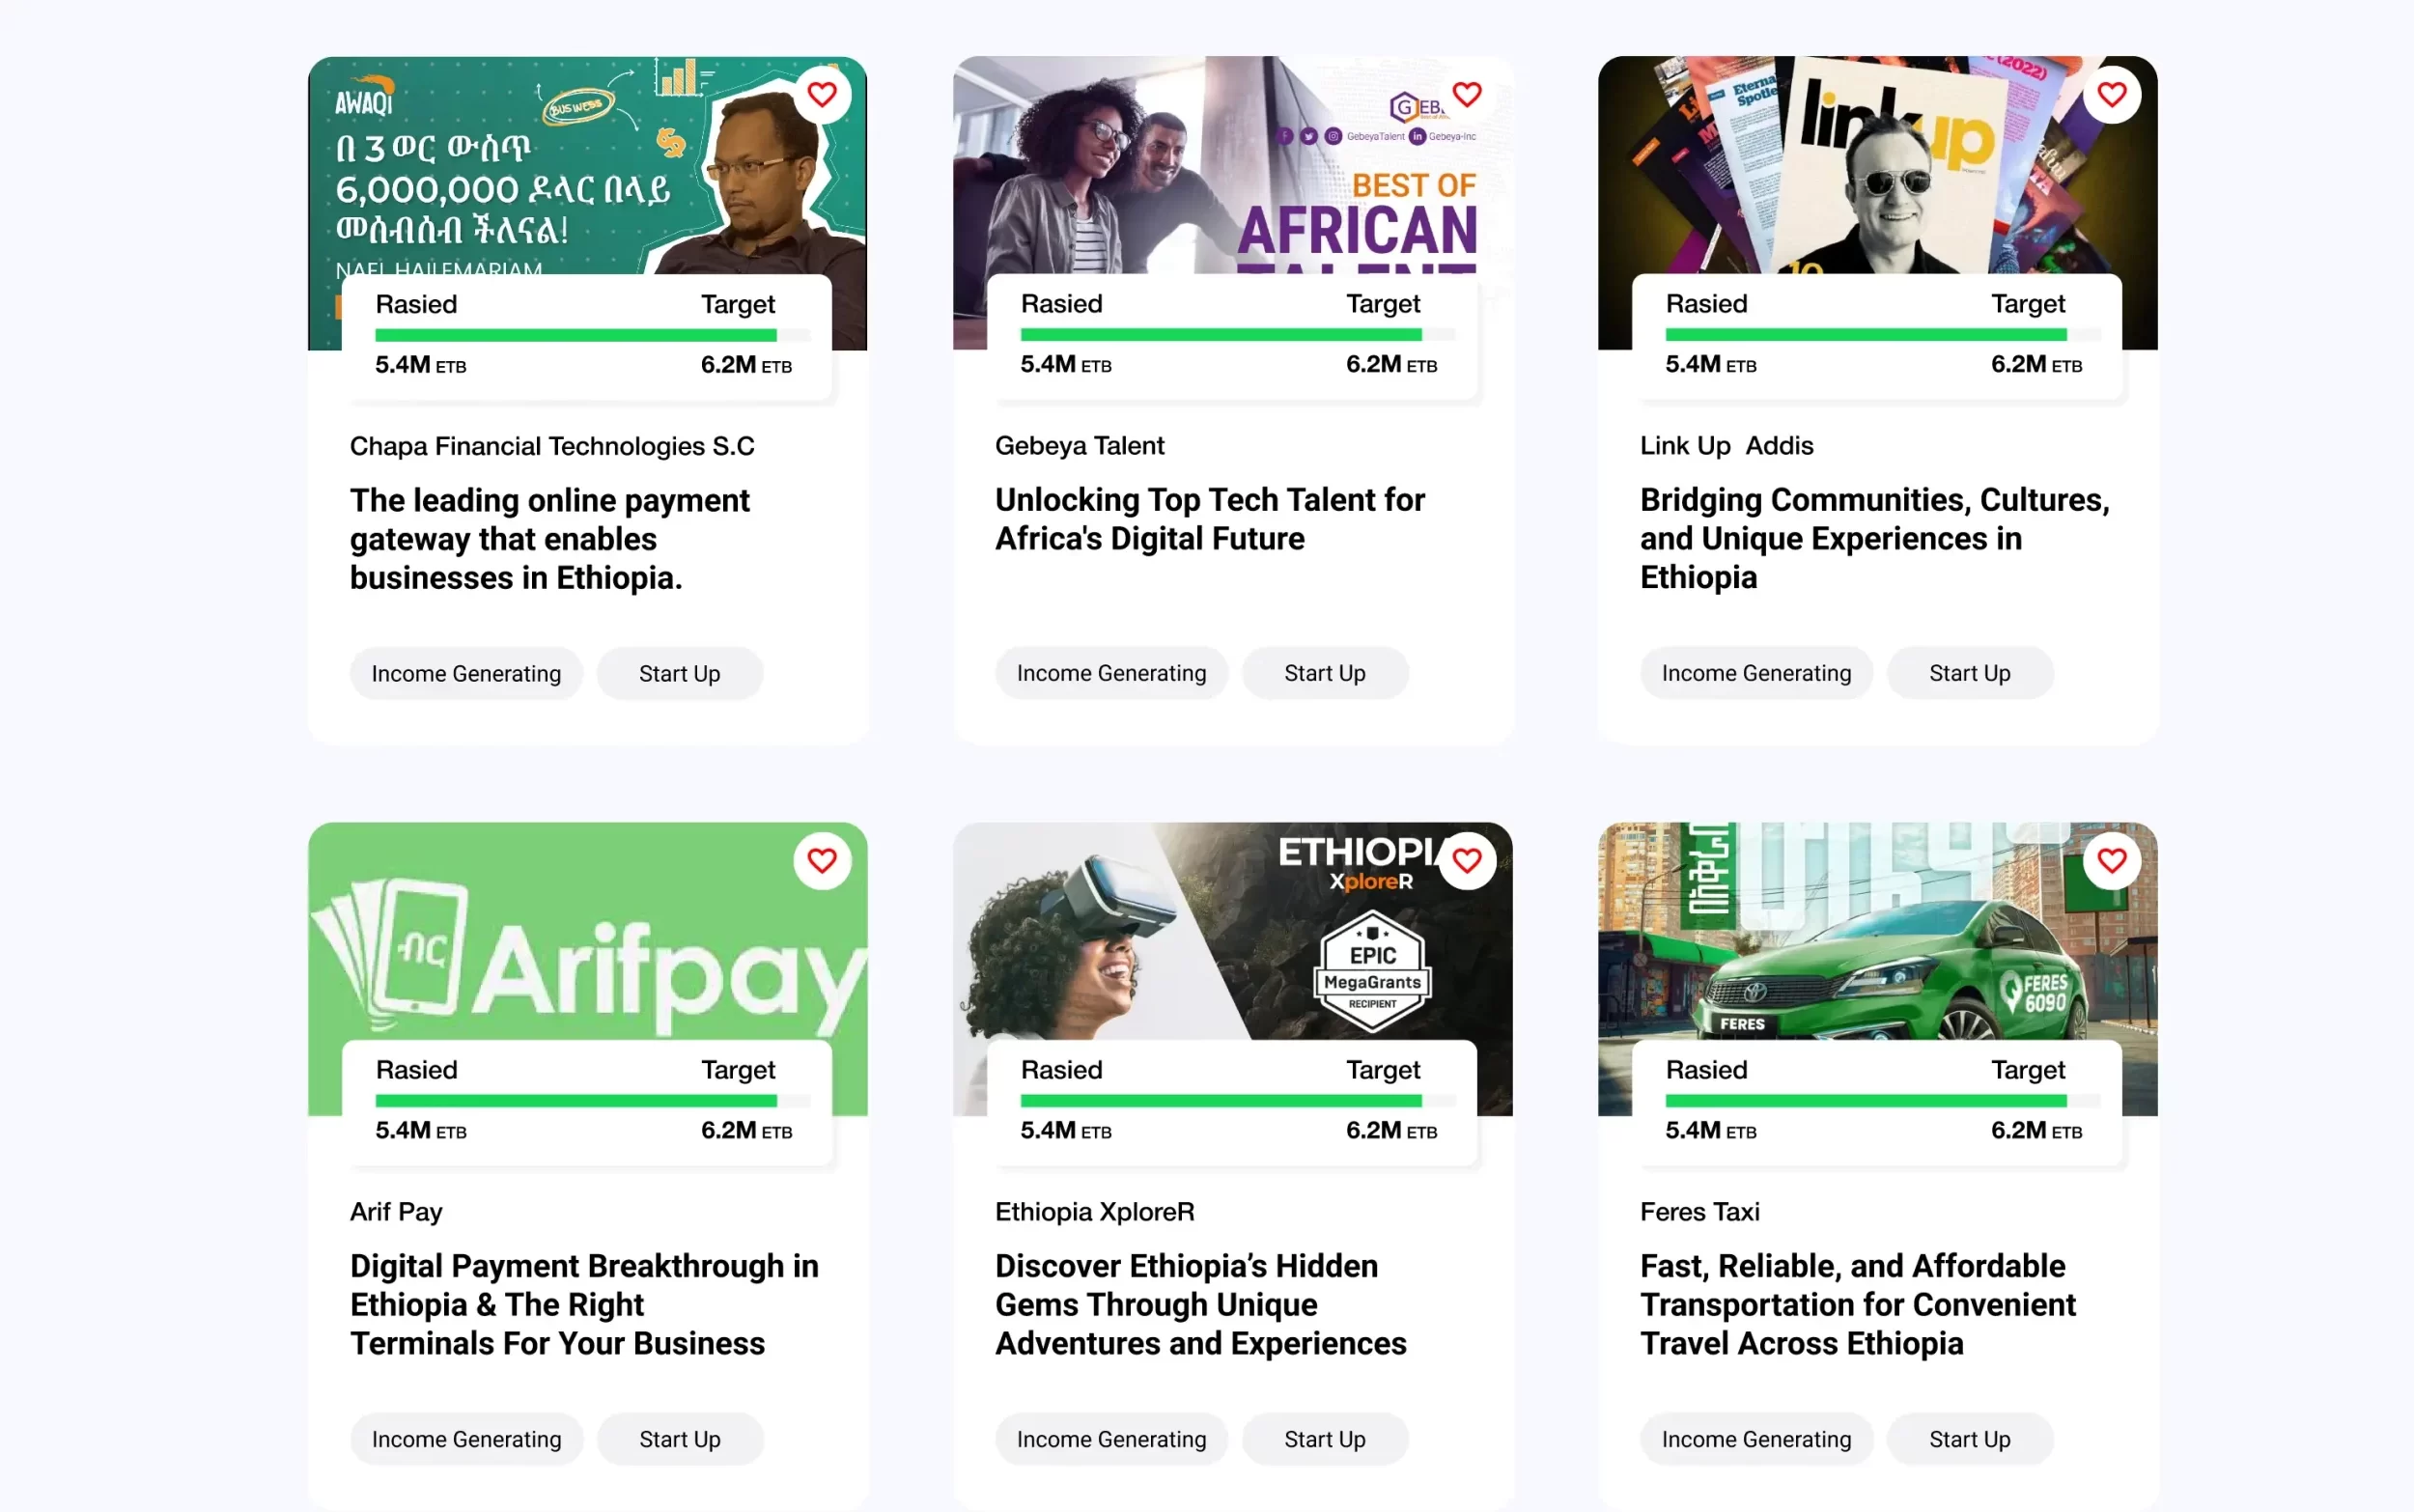Click heart icon on Gebeya Talent card

point(1466,95)
